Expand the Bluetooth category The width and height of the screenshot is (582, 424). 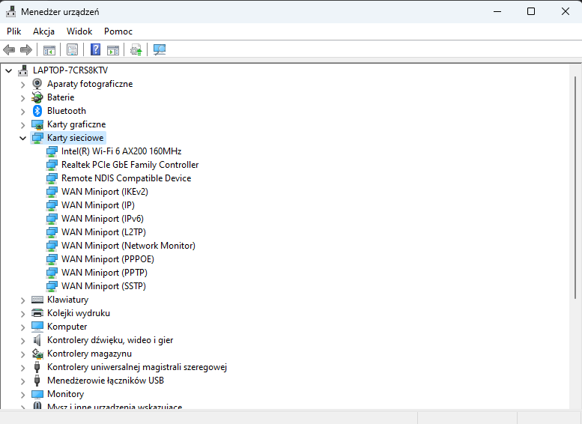pyautogui.click(x=23, y=112)
